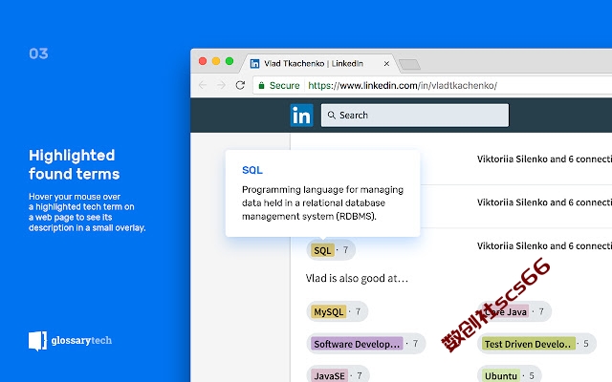Click the yellow minimize window button
The width and height of the screenshot is (612, 382).
[x=216, y=61]
